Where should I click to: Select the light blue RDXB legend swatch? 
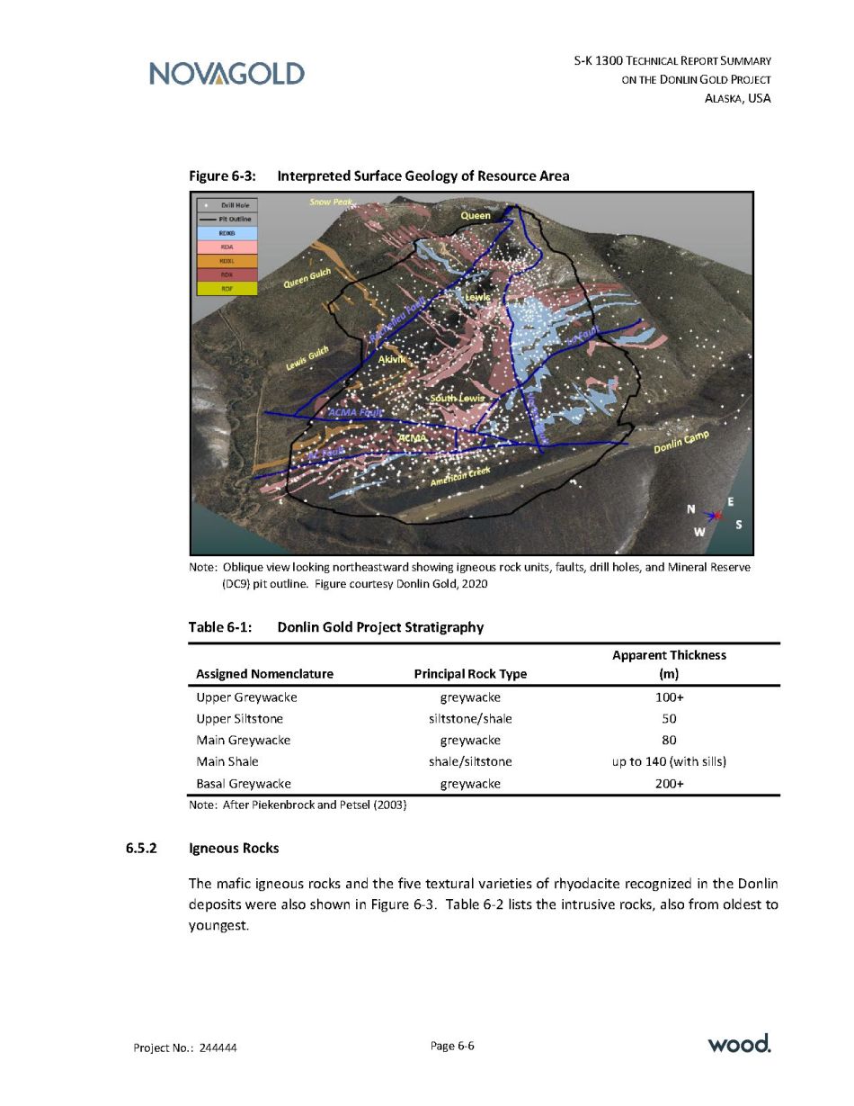point(227,232)
